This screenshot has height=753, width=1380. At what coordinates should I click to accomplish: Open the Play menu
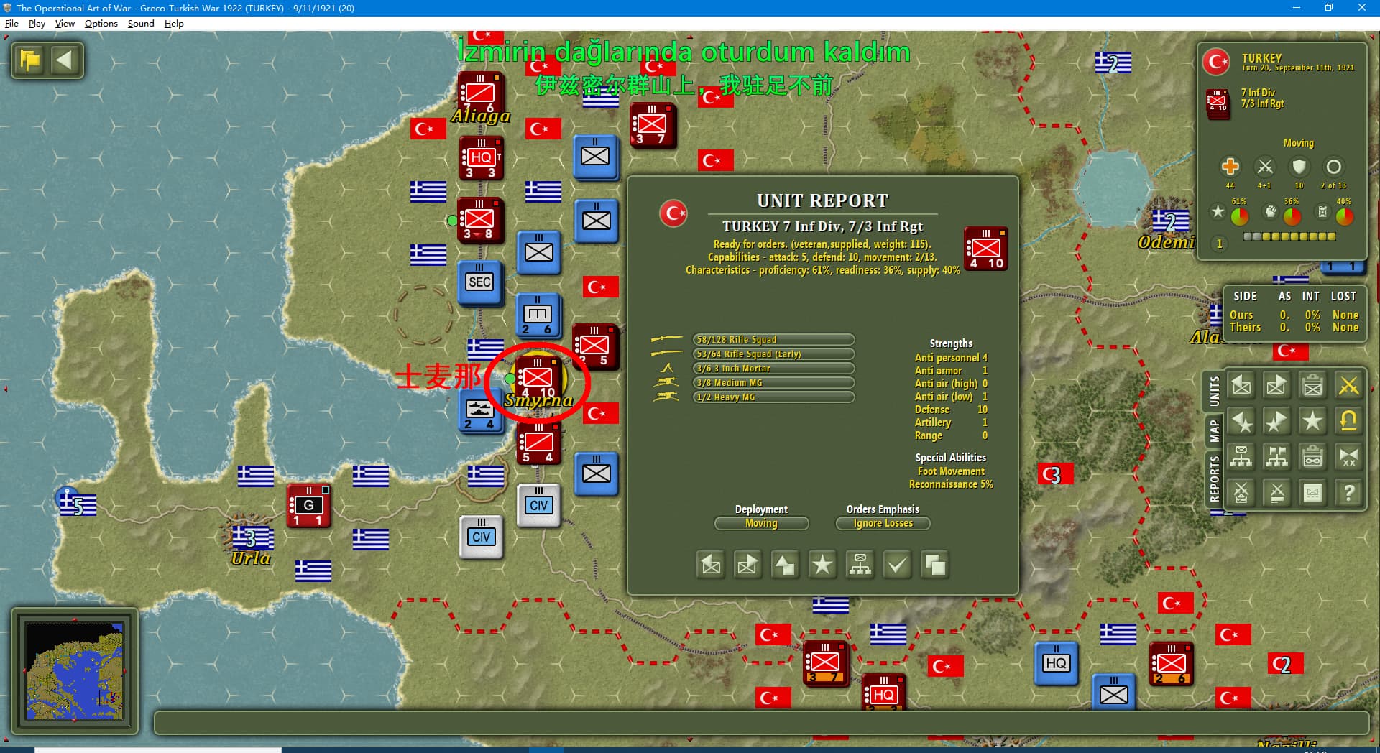click(37, 24)
